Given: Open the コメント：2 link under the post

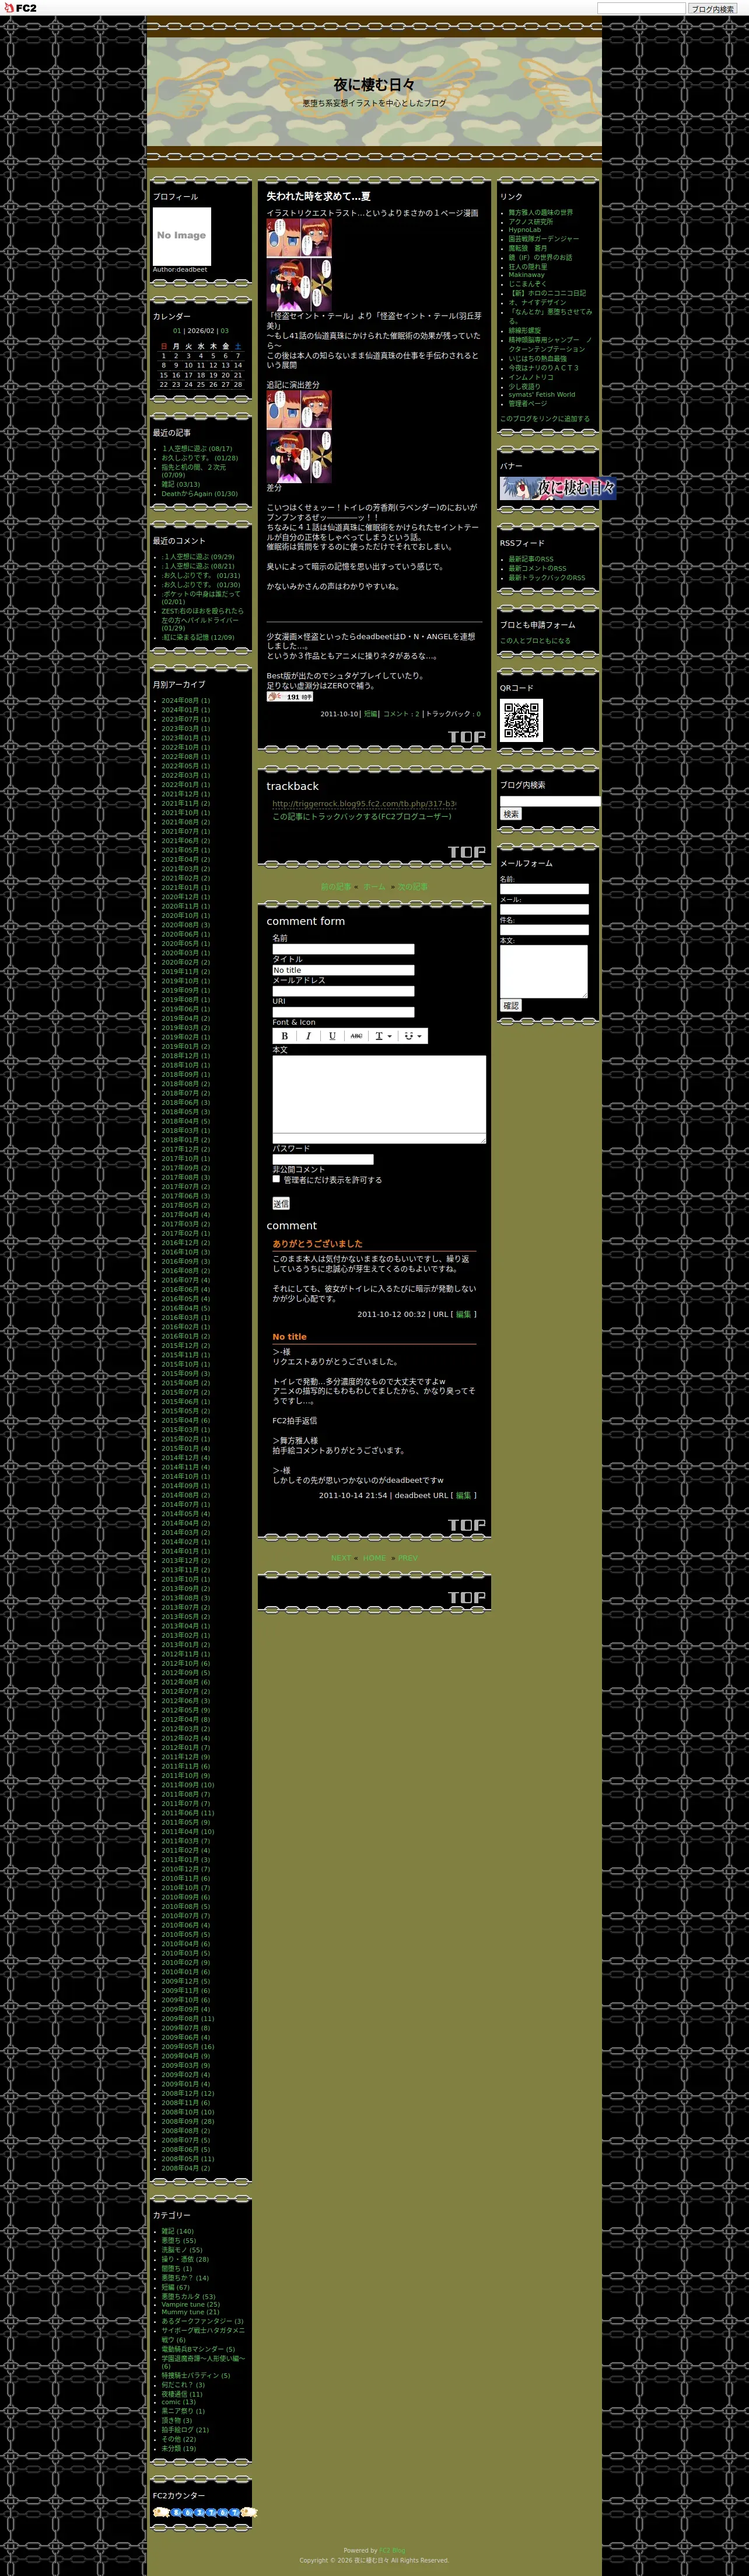Looking at the screenshot, I should (401, 714).
